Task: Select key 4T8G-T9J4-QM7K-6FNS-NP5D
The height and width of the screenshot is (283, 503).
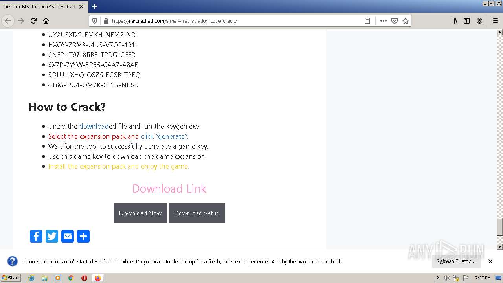Action: click(94, 85)
